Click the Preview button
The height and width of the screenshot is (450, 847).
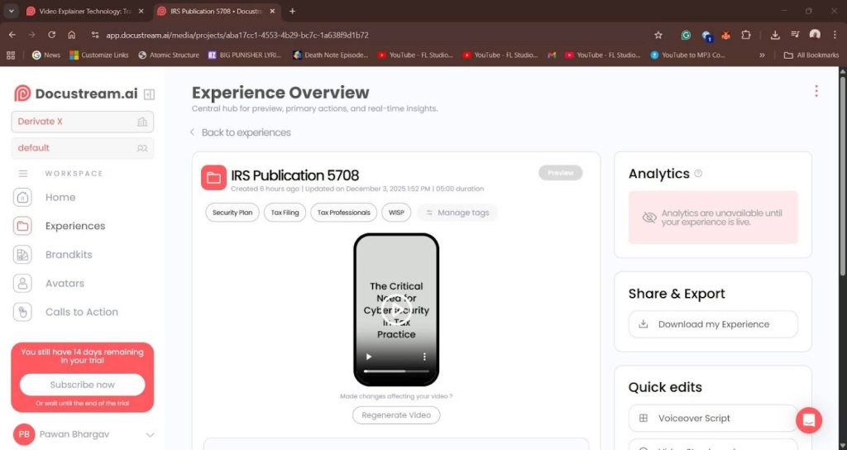click(x=560, y=173)
